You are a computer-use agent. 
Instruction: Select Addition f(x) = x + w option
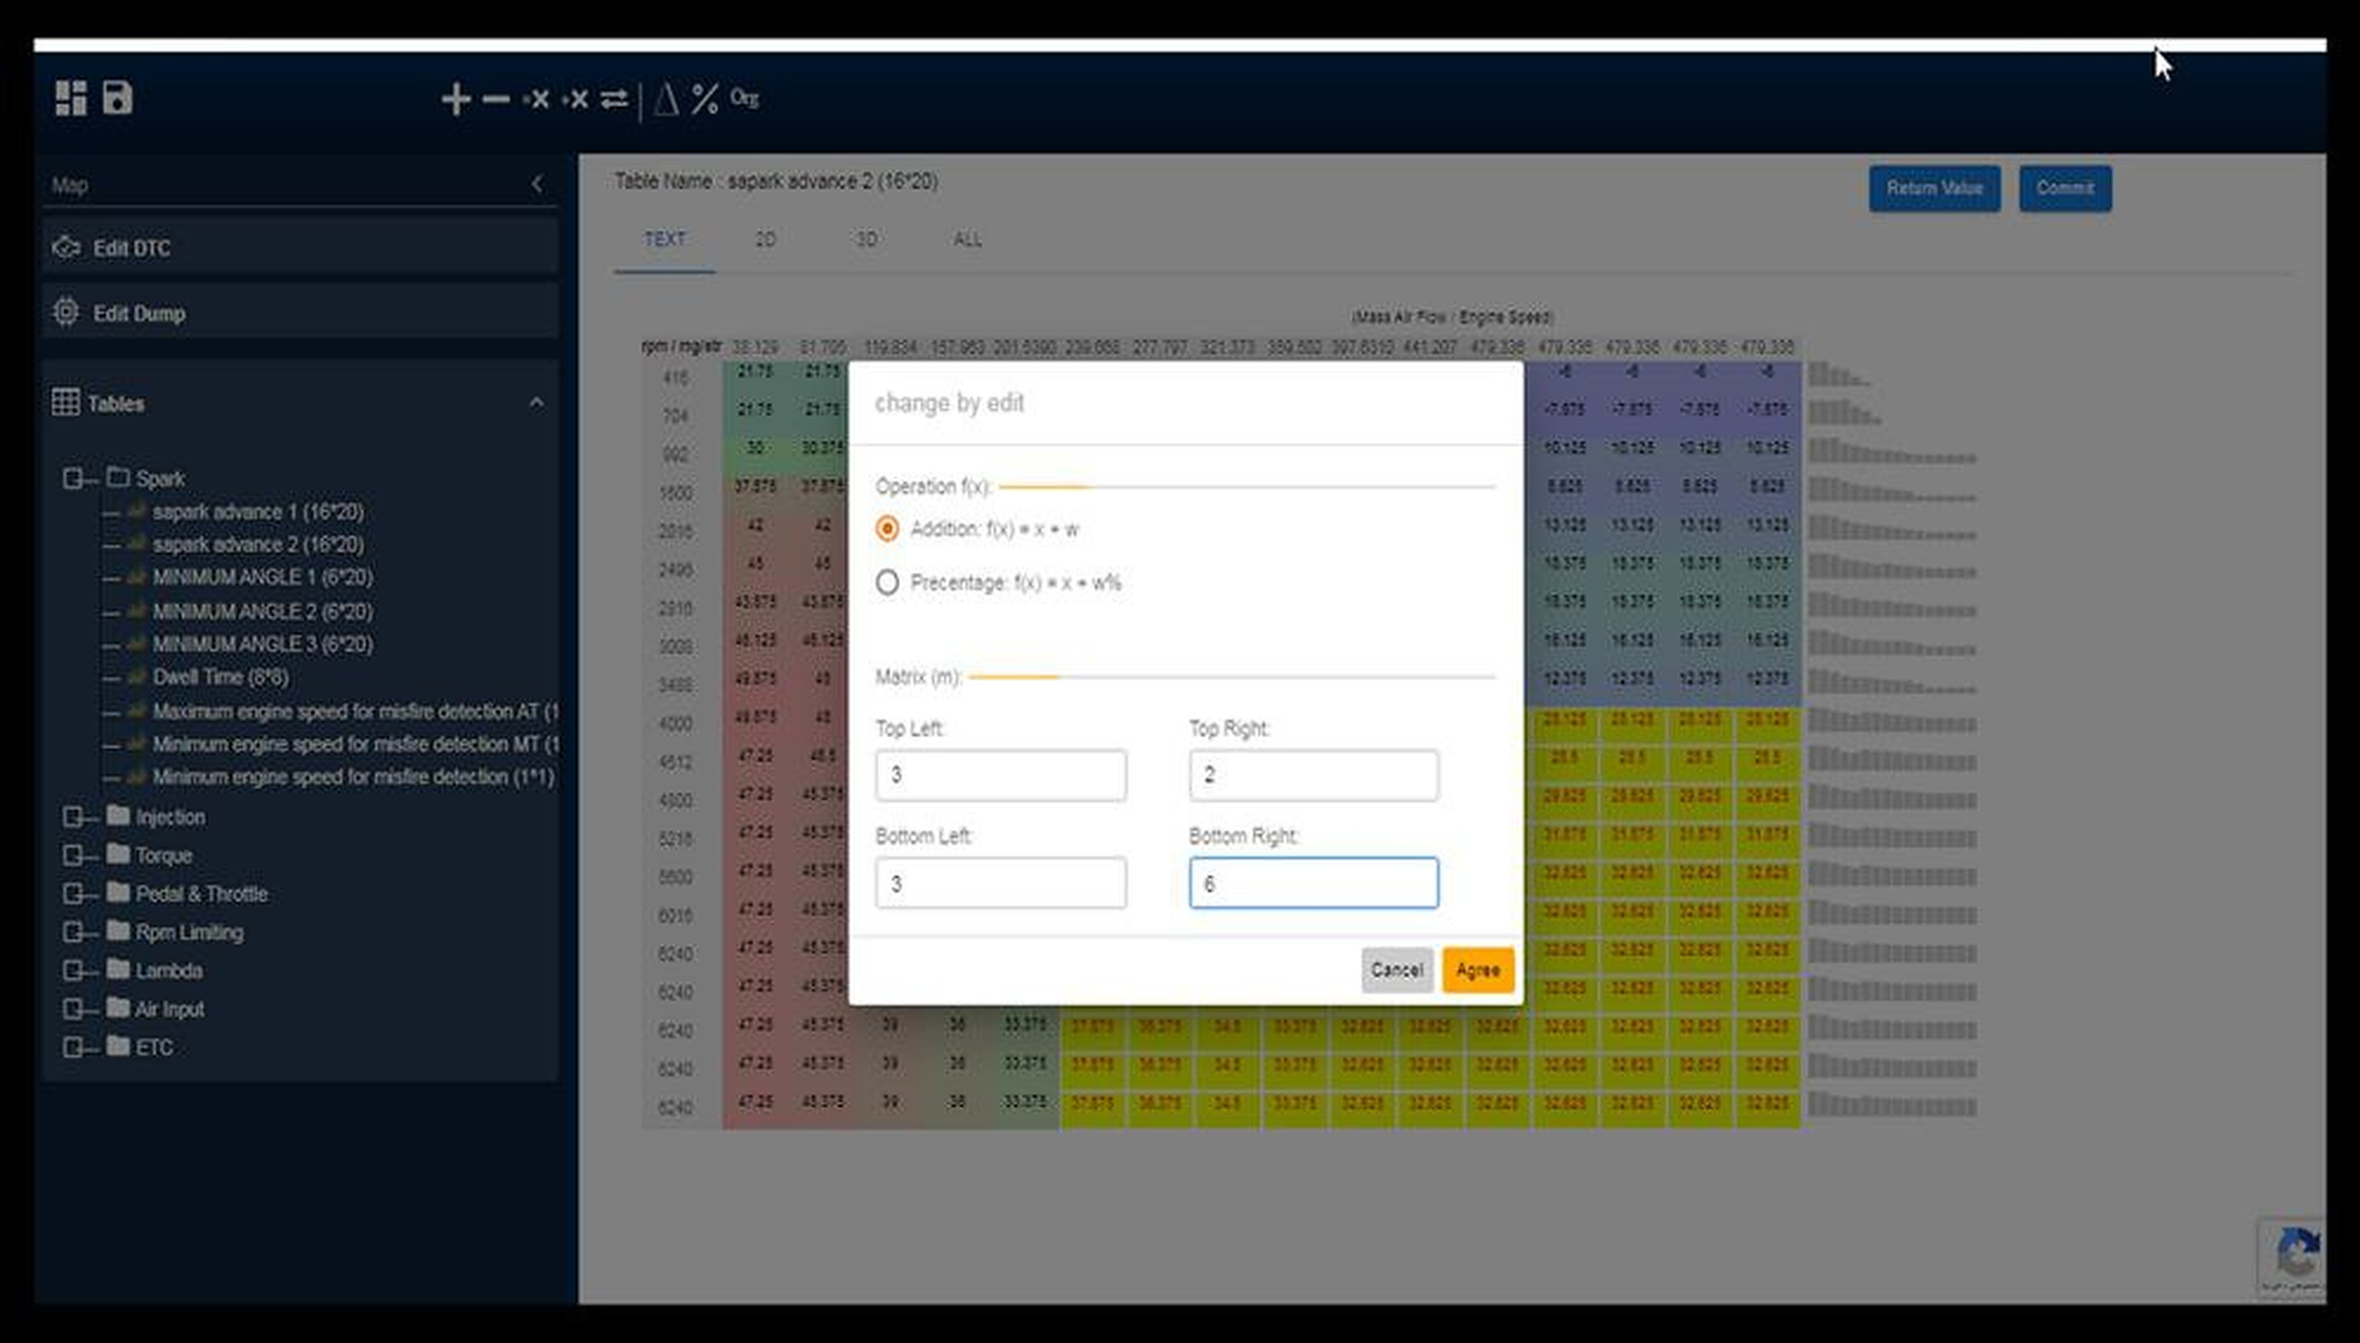(x=887, y=529)
